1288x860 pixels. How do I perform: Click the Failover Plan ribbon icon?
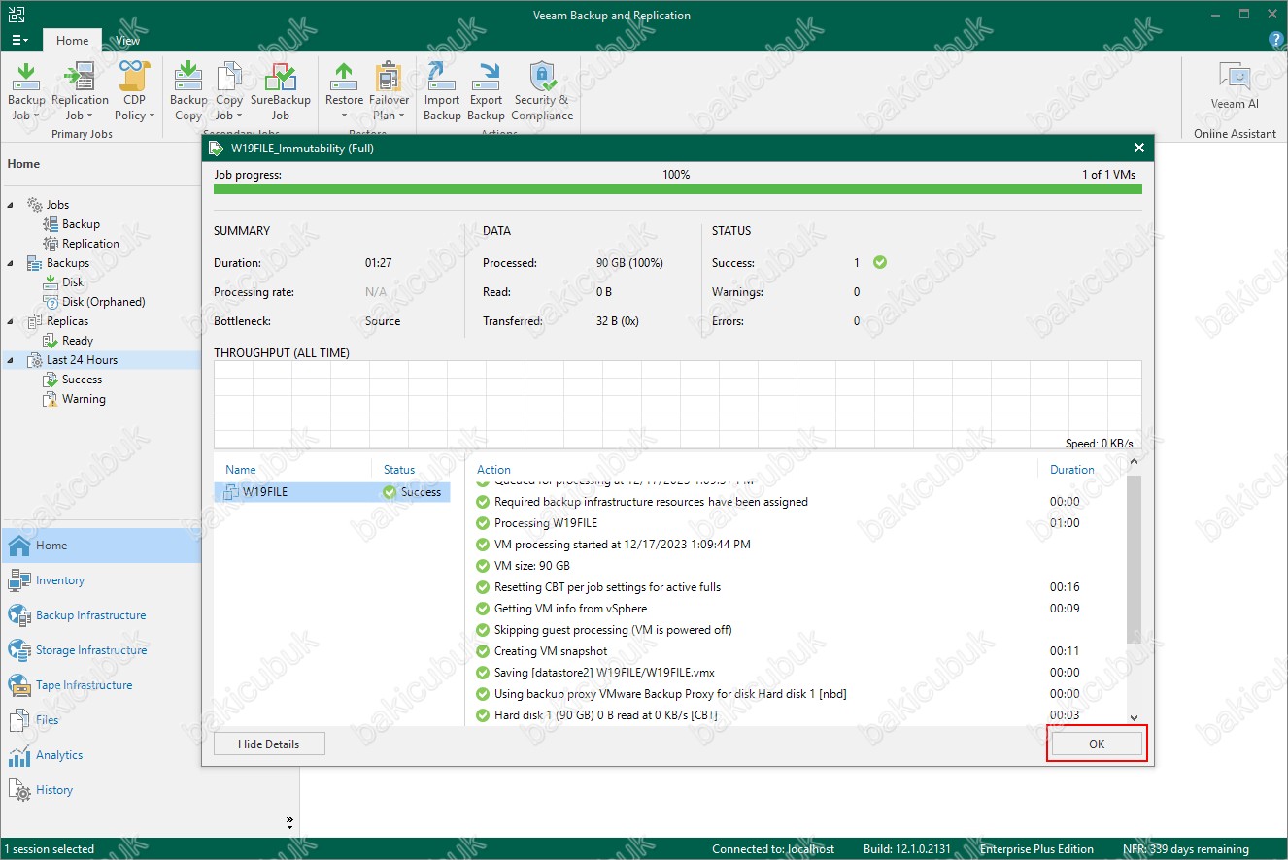point(389,90)
